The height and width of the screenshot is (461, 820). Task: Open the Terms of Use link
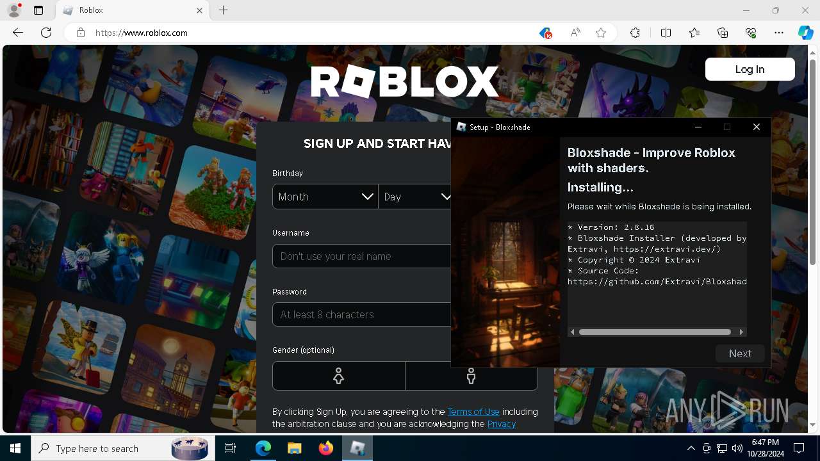tap(473, 412)
